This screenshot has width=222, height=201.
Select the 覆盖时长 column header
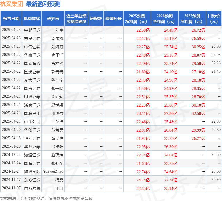pyautogui.click(x=113, y=18)
